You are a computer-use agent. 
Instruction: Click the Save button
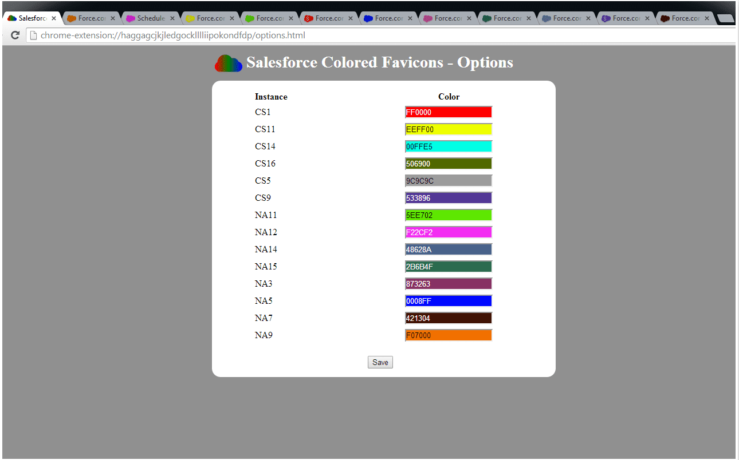(380, 362)
